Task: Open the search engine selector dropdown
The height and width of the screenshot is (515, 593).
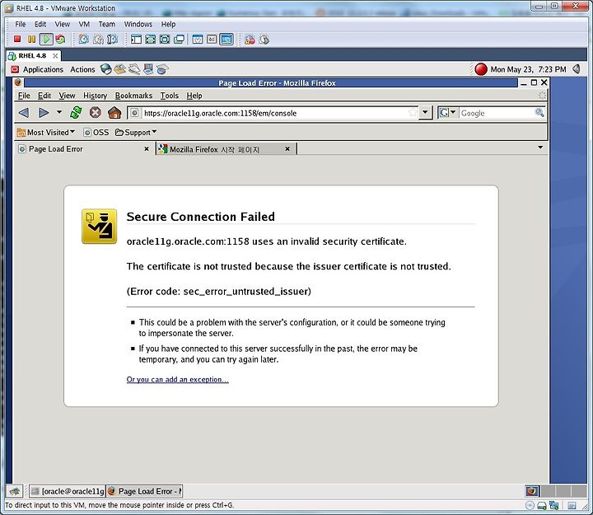Action: click(x=448, y=112)
